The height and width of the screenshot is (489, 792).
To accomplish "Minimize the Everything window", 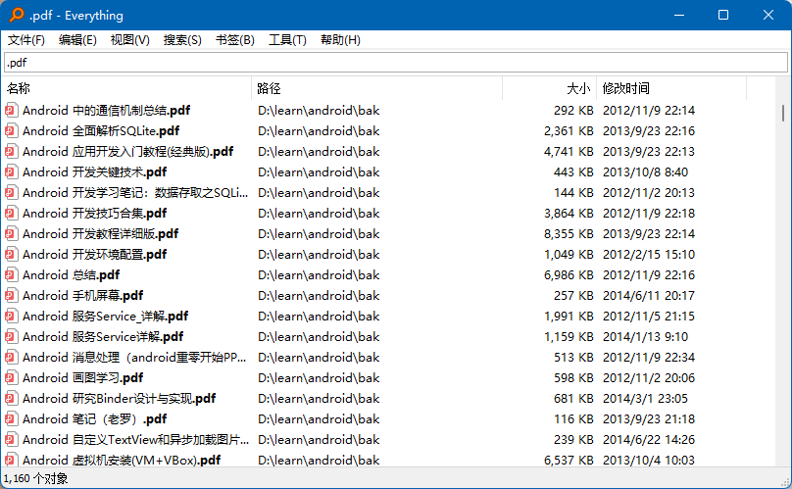I will [679, 15].
